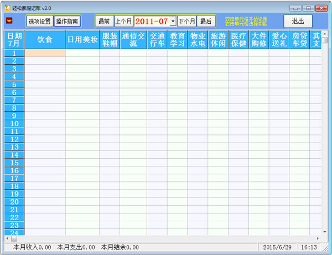Image resolution: width=332 pixels, height=255 pixels.
Task: Select the row header for day 1
Action: tap(14, 53)
